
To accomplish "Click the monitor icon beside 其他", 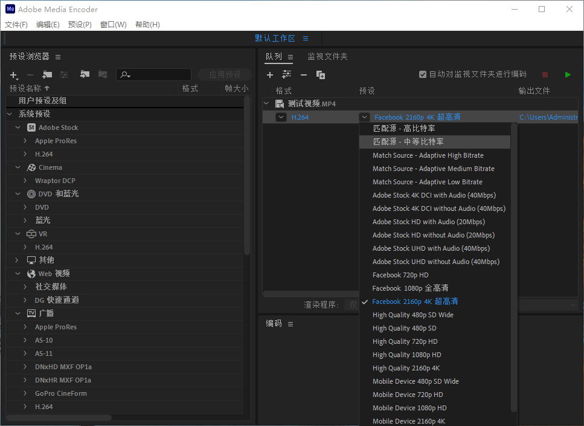I will (31, 260).
